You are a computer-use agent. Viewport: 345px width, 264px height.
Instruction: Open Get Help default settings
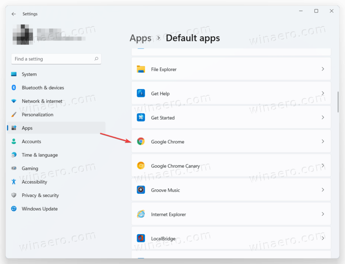coord(231,93)
